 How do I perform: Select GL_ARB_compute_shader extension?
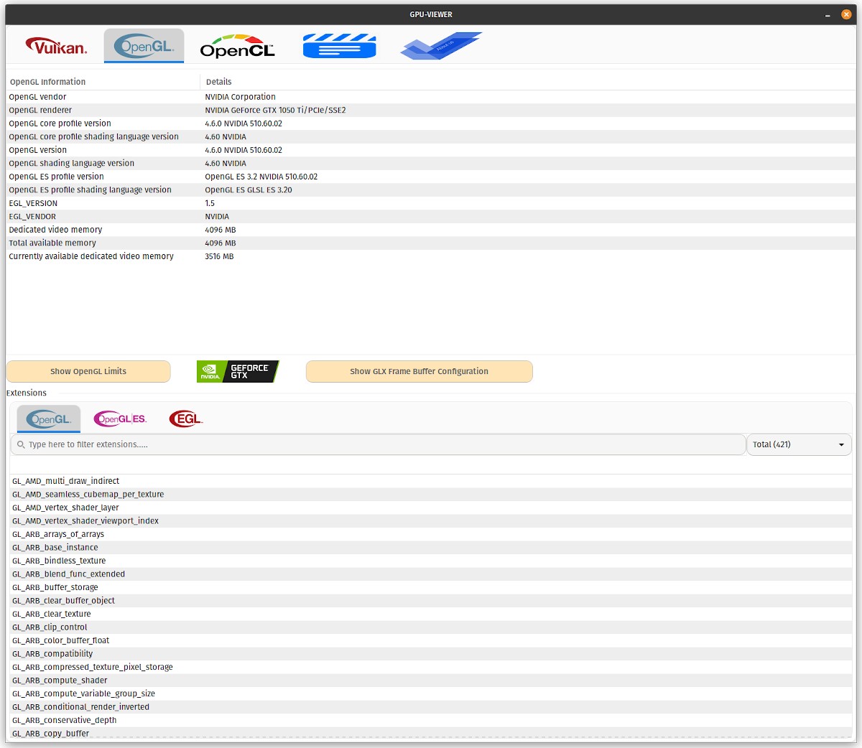pyautogui.click(x=431, y=680)
